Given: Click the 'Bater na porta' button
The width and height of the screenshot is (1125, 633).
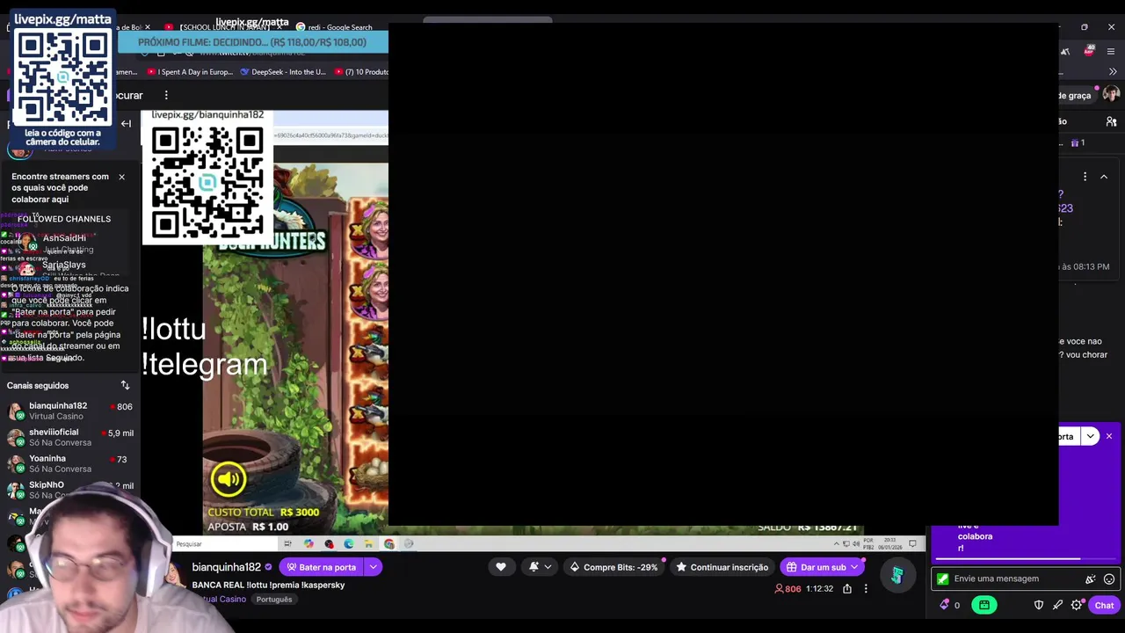Looking at the screenshot, I should point(320,567).
